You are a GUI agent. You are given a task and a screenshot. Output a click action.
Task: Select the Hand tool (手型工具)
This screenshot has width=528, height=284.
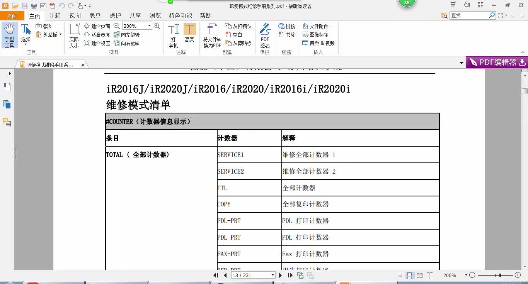tap(9, 35)
